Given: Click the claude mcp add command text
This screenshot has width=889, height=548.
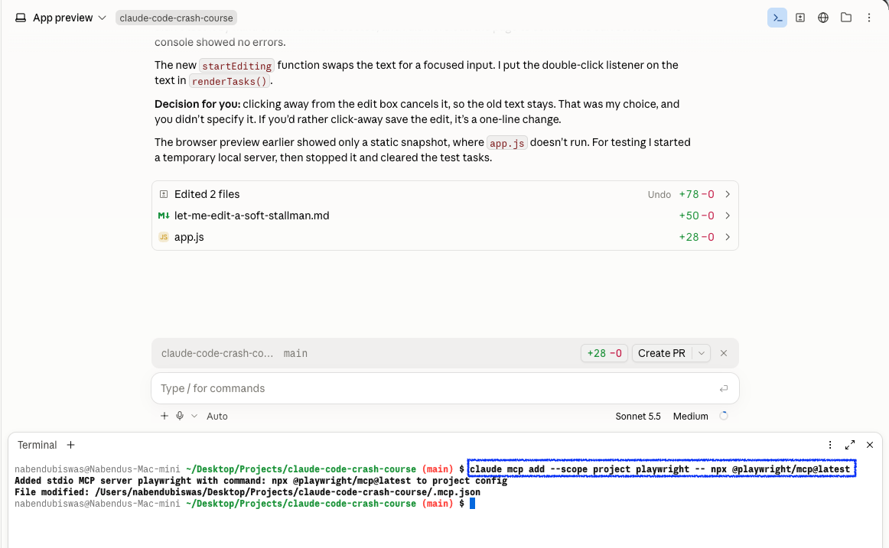Looking at the screenshot, I should 660,469.
